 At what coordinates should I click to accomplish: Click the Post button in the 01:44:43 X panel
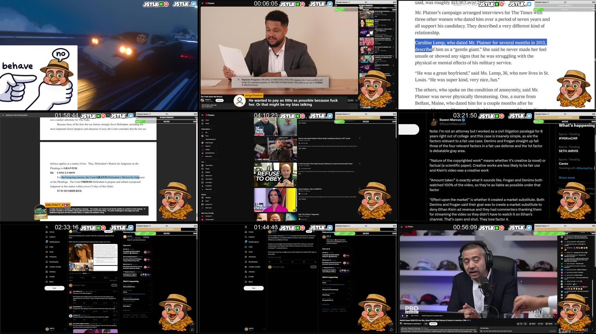pyautogui.click(x=254, y=288)
